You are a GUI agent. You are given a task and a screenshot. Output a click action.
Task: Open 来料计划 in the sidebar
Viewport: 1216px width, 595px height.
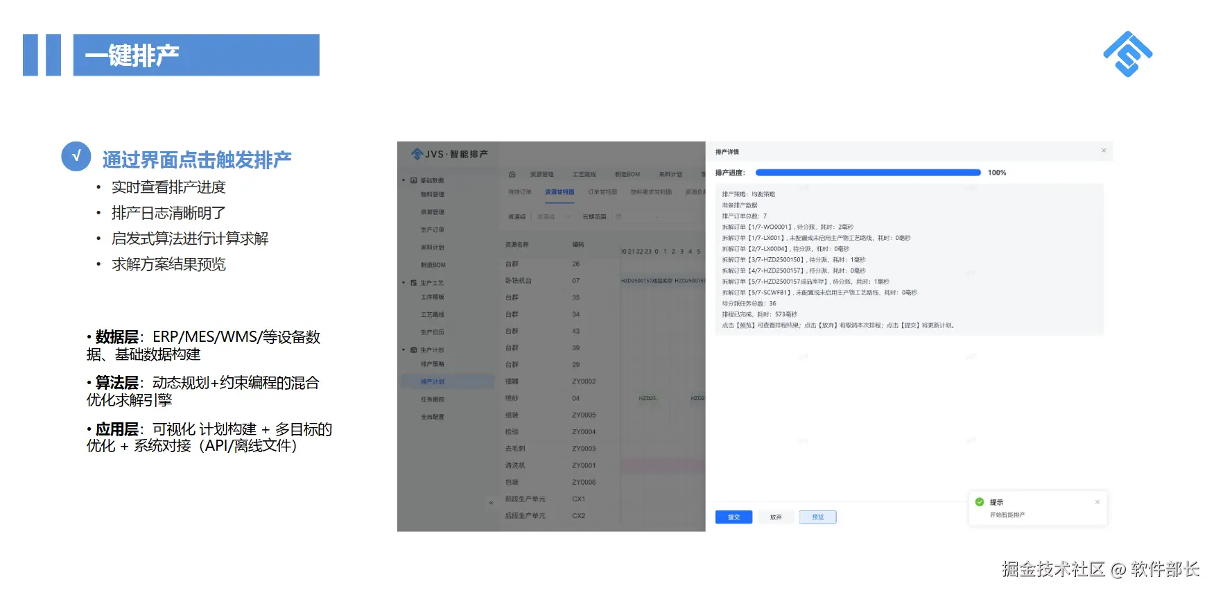coord(433,248)
